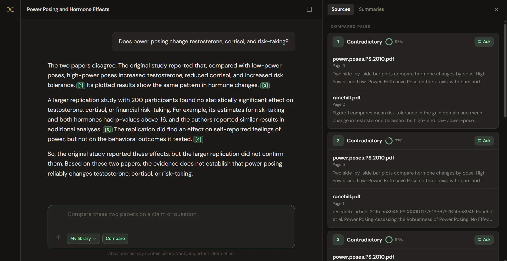Toggle the side panel layout icon
Image resolution: width=507 pixels, height=261 pixels.
click(309, 9)
